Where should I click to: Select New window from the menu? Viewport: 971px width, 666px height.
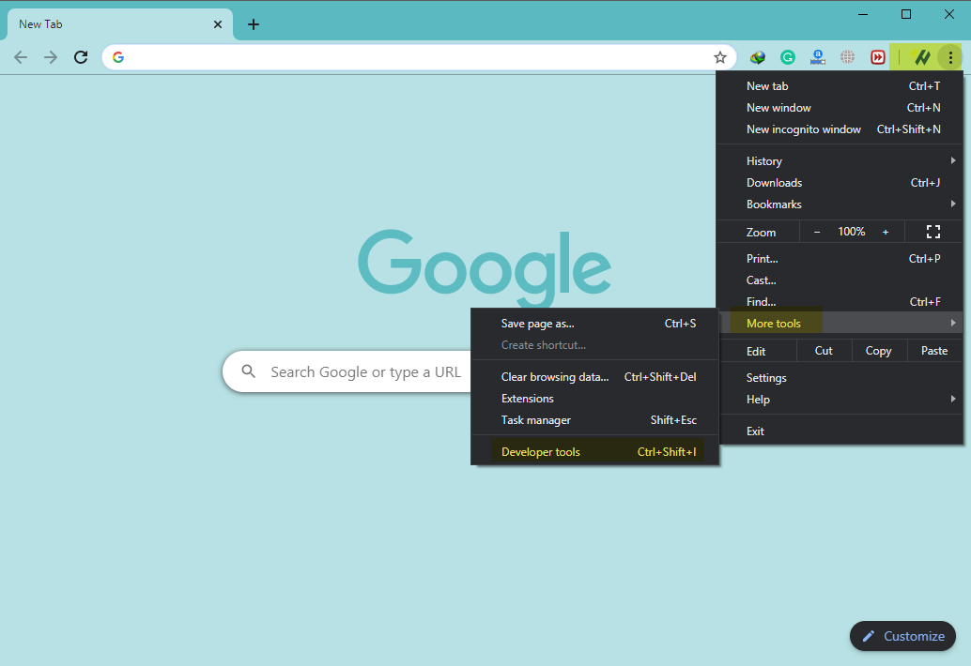point(840,108)
